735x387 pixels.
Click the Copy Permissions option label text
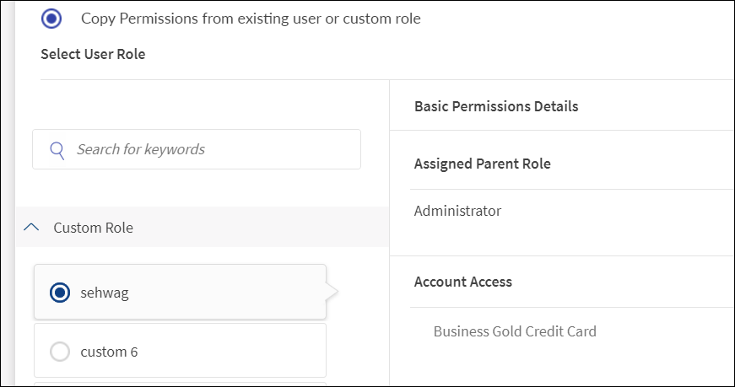[x=251, y=18]
